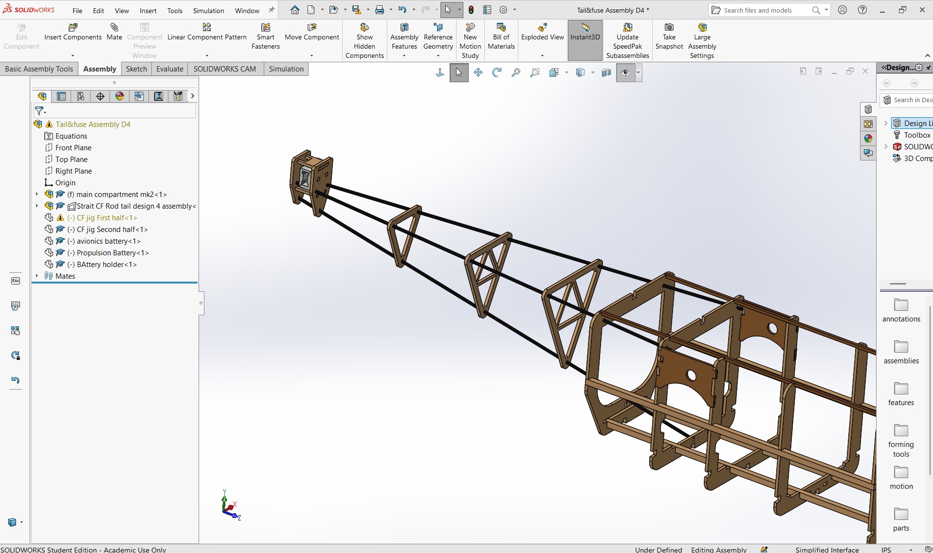Start a New Motion Study
The width and height of the screenshot is (933, 553).
tap(470, 41)
